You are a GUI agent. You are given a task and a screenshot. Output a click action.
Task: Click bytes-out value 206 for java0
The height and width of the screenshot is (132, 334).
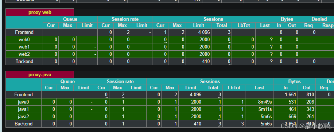pos(310,102)
